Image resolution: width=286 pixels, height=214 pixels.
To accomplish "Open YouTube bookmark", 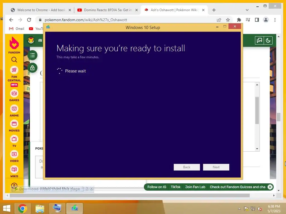I will [36, 29].
